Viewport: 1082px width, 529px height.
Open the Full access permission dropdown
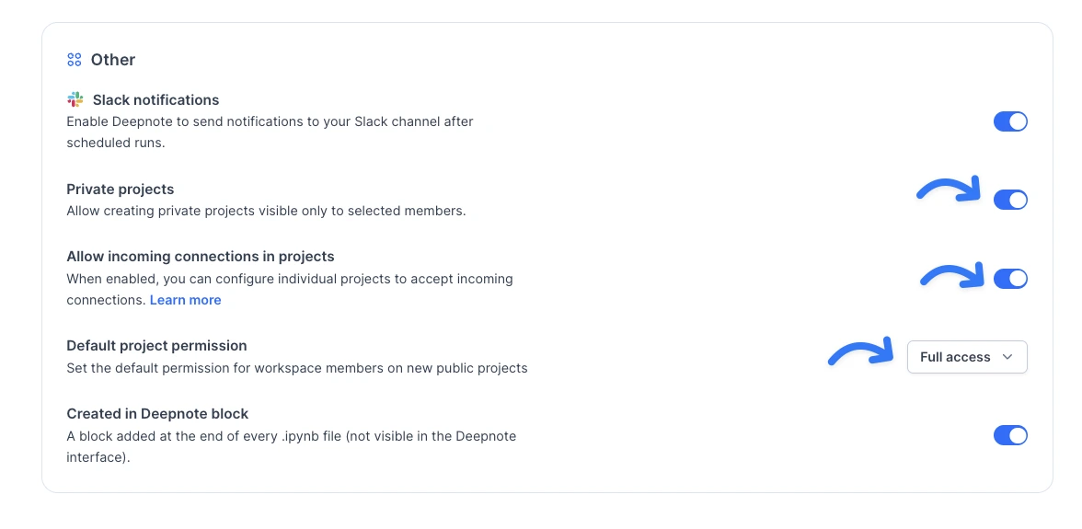coord(966,357)
